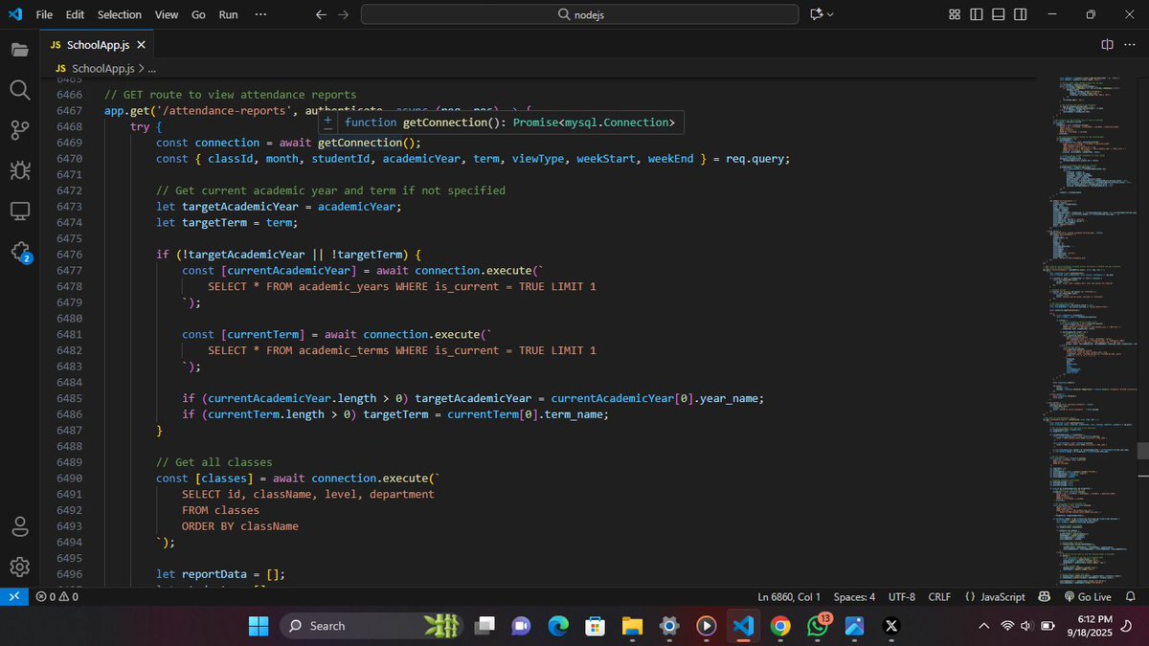Open the Copilot chat icon

click(x=817, y=14)
